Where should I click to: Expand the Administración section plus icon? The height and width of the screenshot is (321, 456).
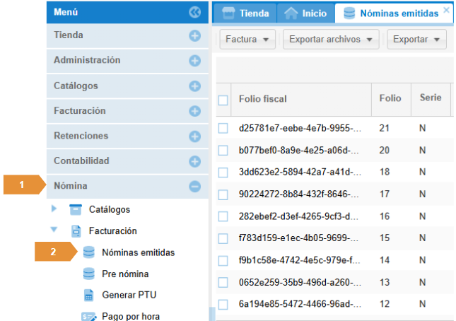coord(195,61)
